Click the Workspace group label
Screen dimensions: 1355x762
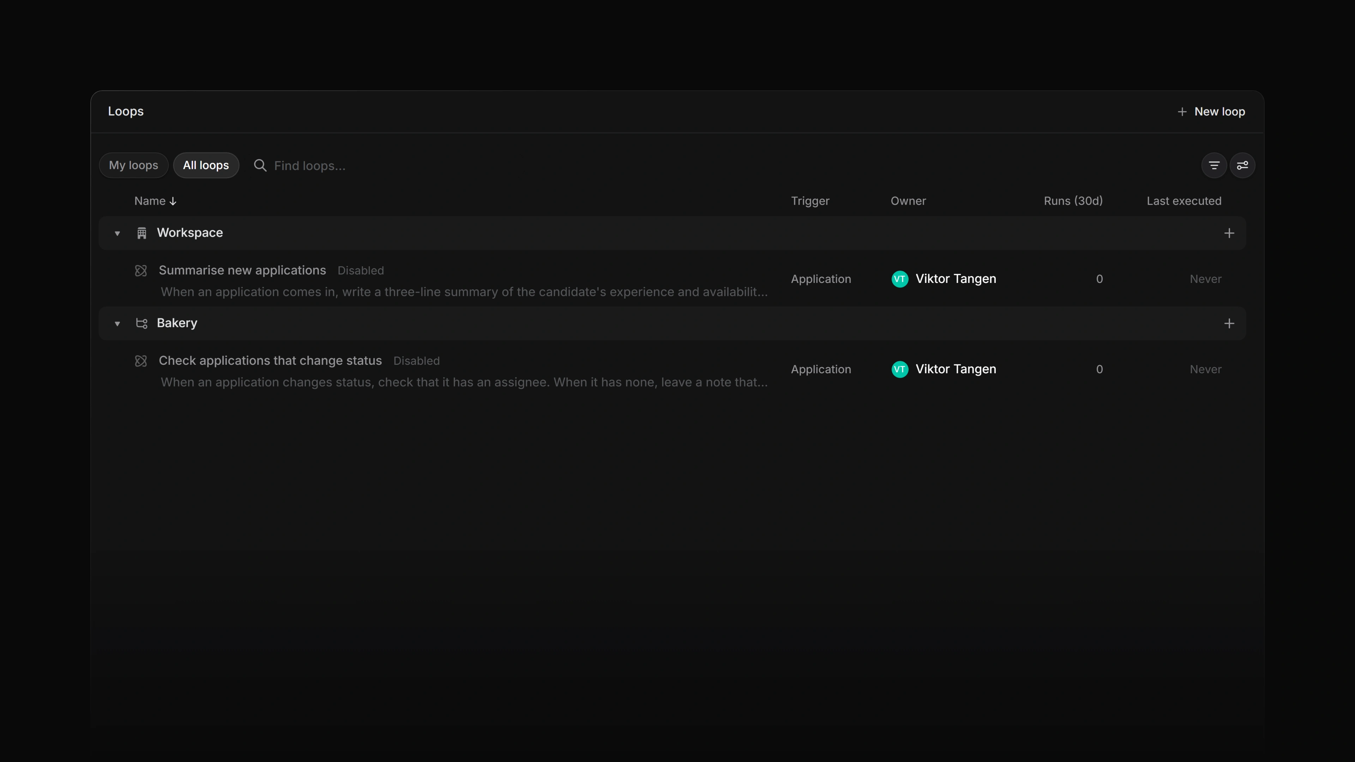(190, 233)
